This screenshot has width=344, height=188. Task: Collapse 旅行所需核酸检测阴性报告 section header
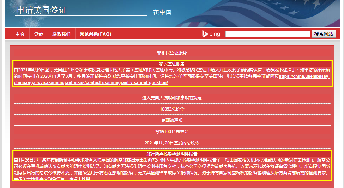coord(172,154)
